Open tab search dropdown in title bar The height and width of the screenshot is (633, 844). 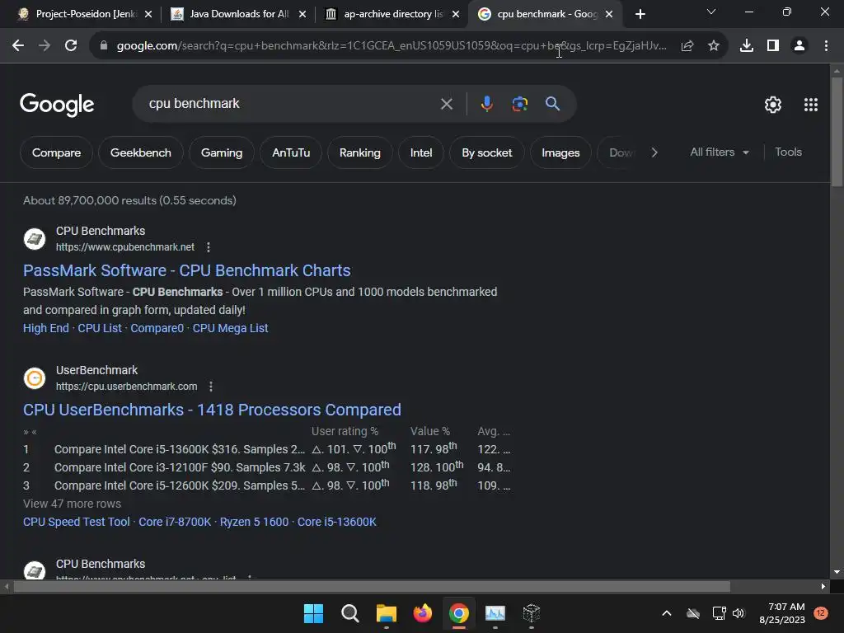click(711, 12)
